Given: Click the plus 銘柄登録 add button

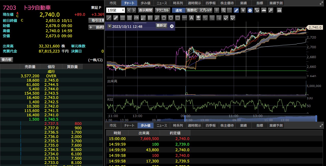Looking at the screenshot, I should coord(96,28).
